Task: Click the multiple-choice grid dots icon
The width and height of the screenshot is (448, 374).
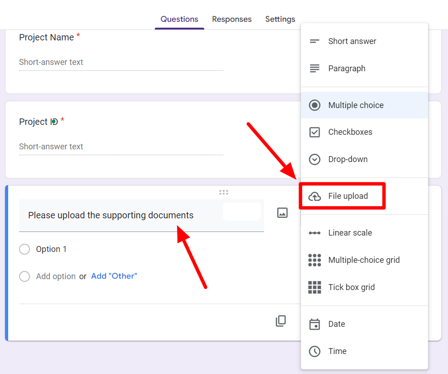Action: pos(315,260)
